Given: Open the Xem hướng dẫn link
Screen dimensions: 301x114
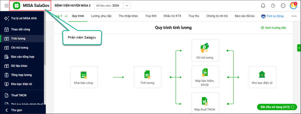Looking at the screenshot, I should (x=276, y=28).
